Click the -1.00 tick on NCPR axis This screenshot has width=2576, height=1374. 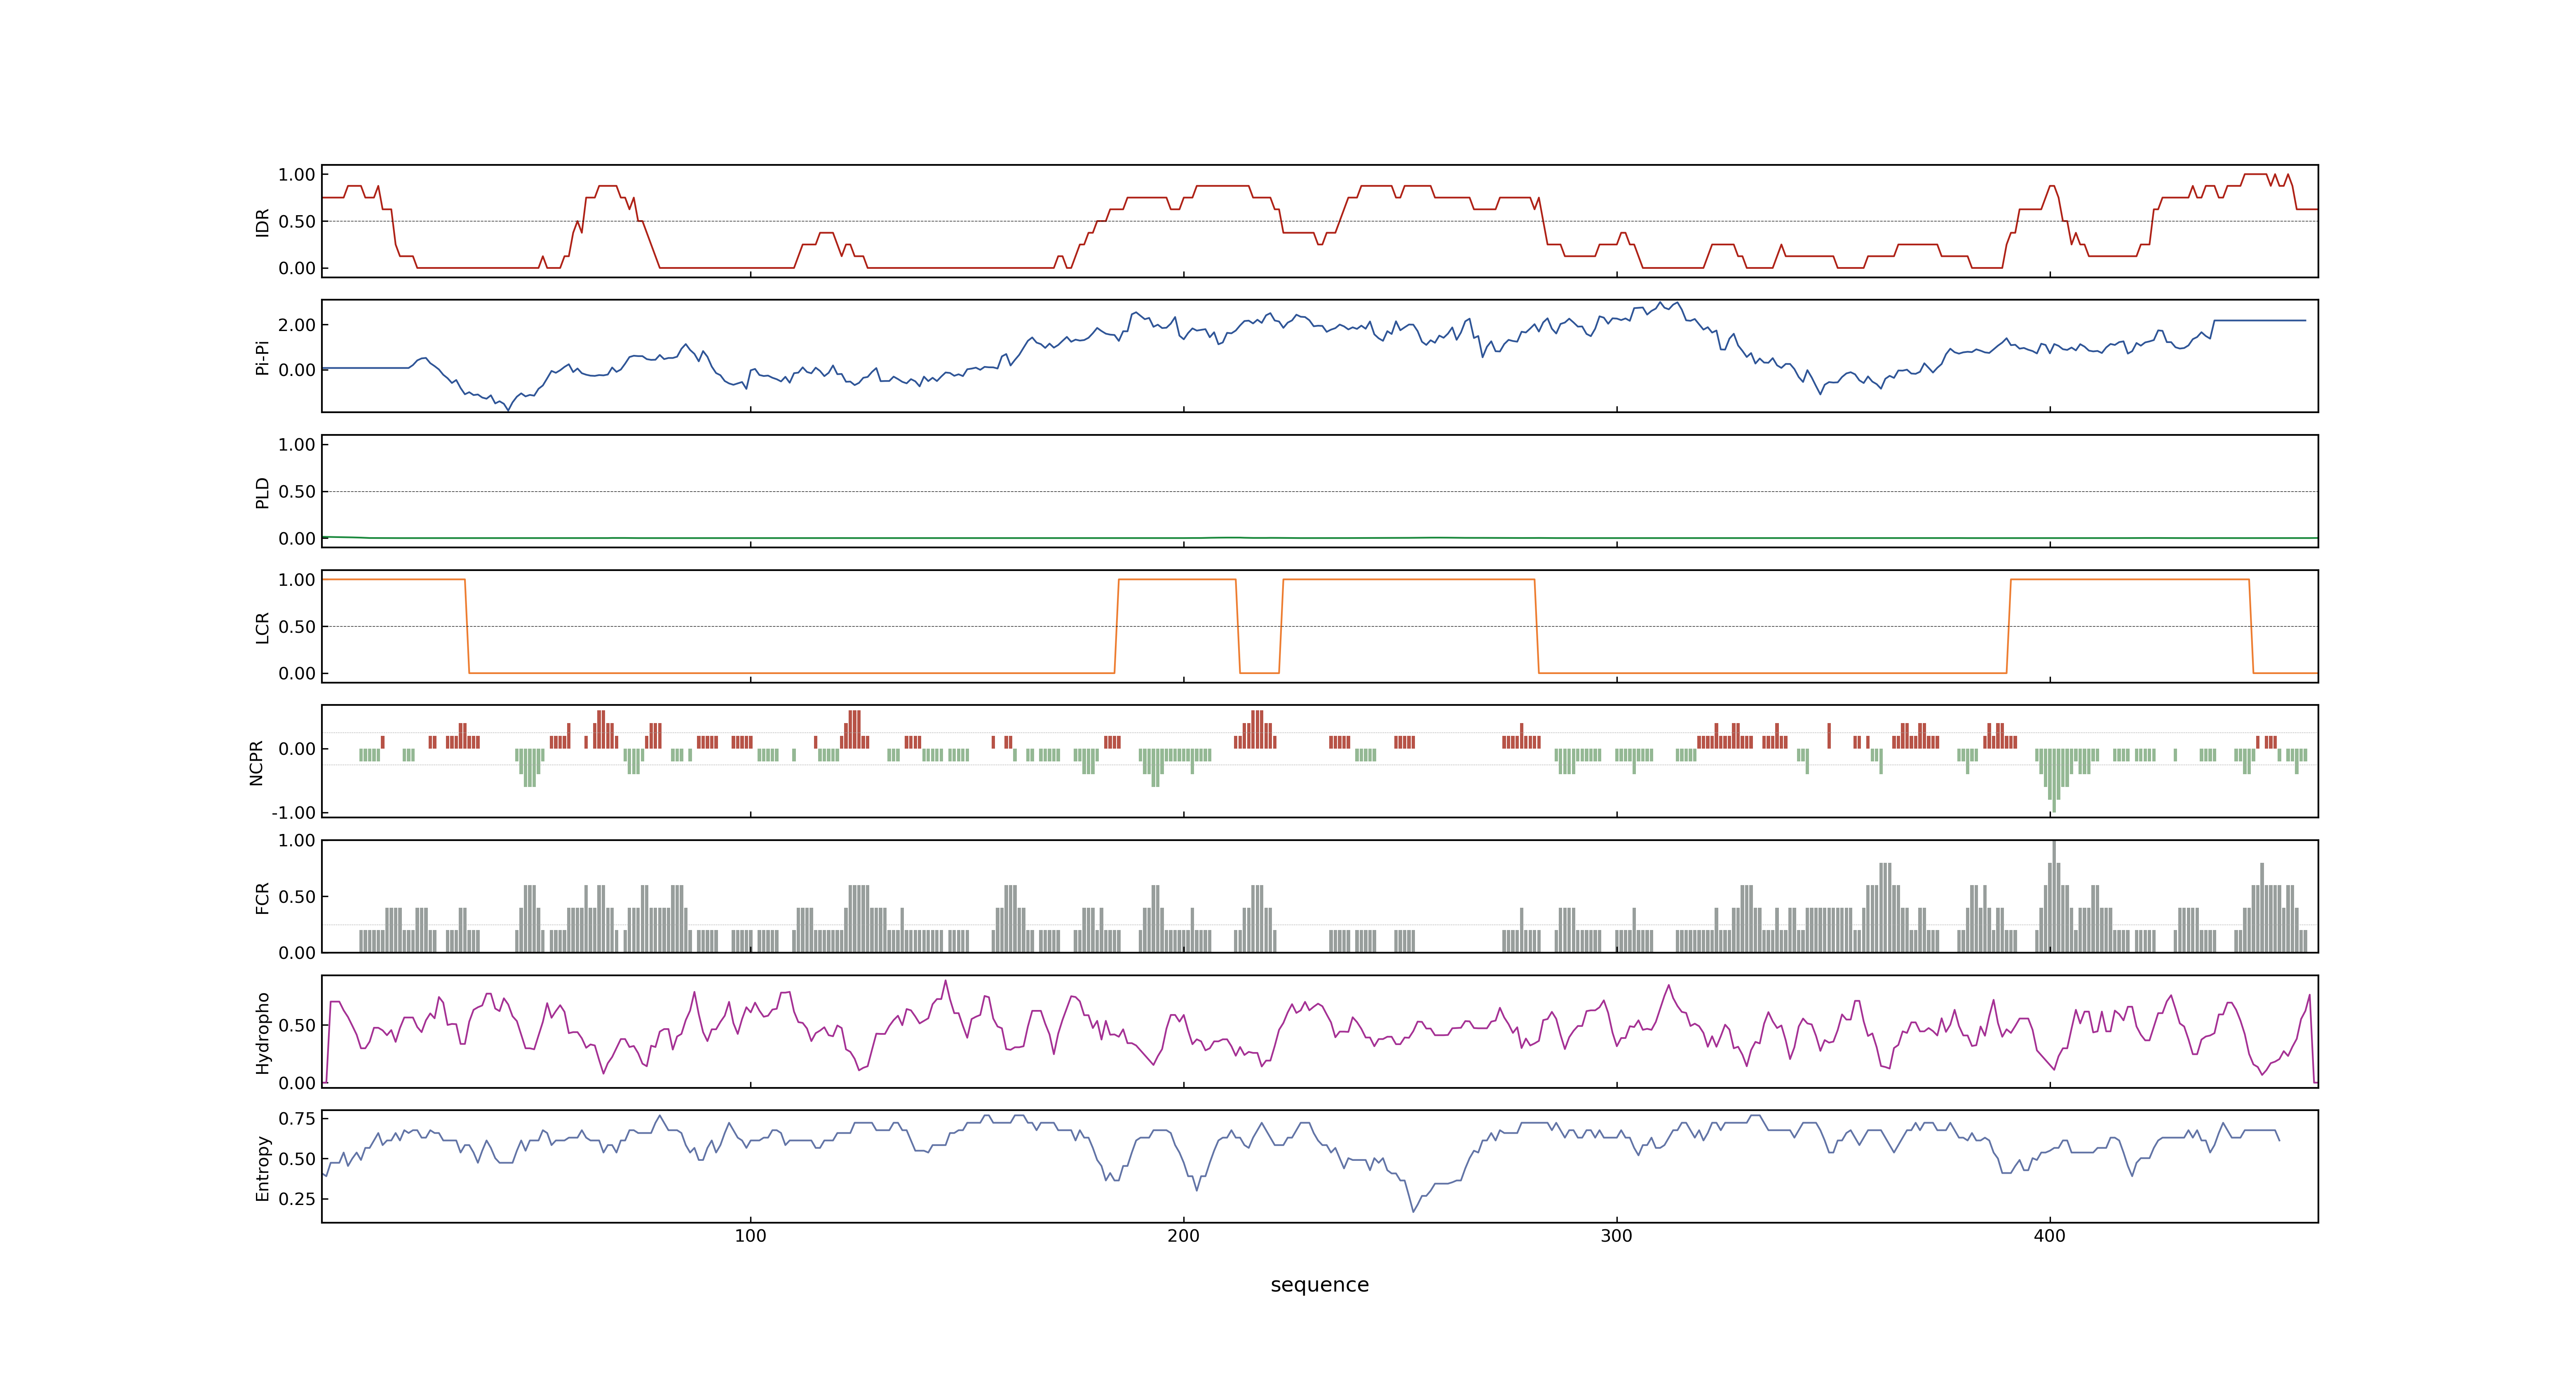pos(293,812)
